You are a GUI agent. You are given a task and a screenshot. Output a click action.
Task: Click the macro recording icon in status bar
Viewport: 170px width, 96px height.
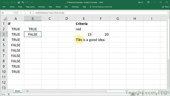click(9, 94)
